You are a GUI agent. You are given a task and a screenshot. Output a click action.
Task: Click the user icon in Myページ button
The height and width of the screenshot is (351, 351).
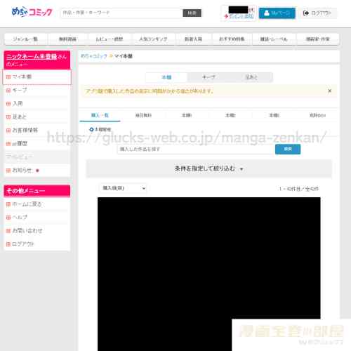click(267, 13)
